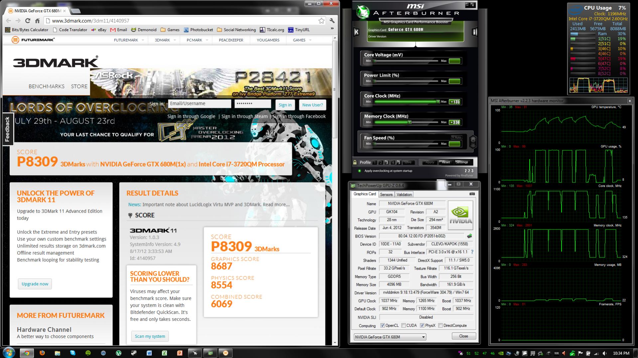Screen dimensions: 638x358
Task: Toggle the DirectCompute checkbox in GPU-Z
Action: coord(440,325)
